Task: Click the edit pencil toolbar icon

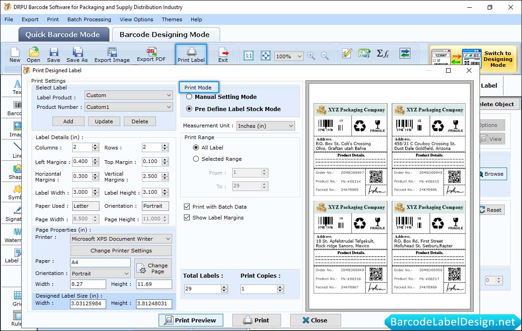Action: click(x=347, y=53)
